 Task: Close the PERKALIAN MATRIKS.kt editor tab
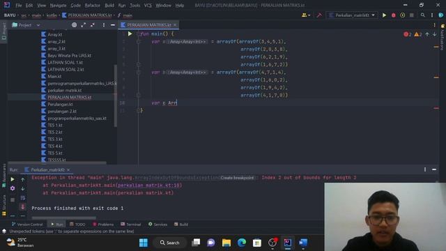click(x=175, y=25)
